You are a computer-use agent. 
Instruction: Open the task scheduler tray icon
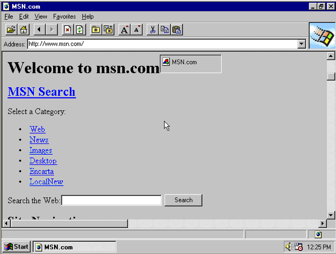tap(298, 247)
